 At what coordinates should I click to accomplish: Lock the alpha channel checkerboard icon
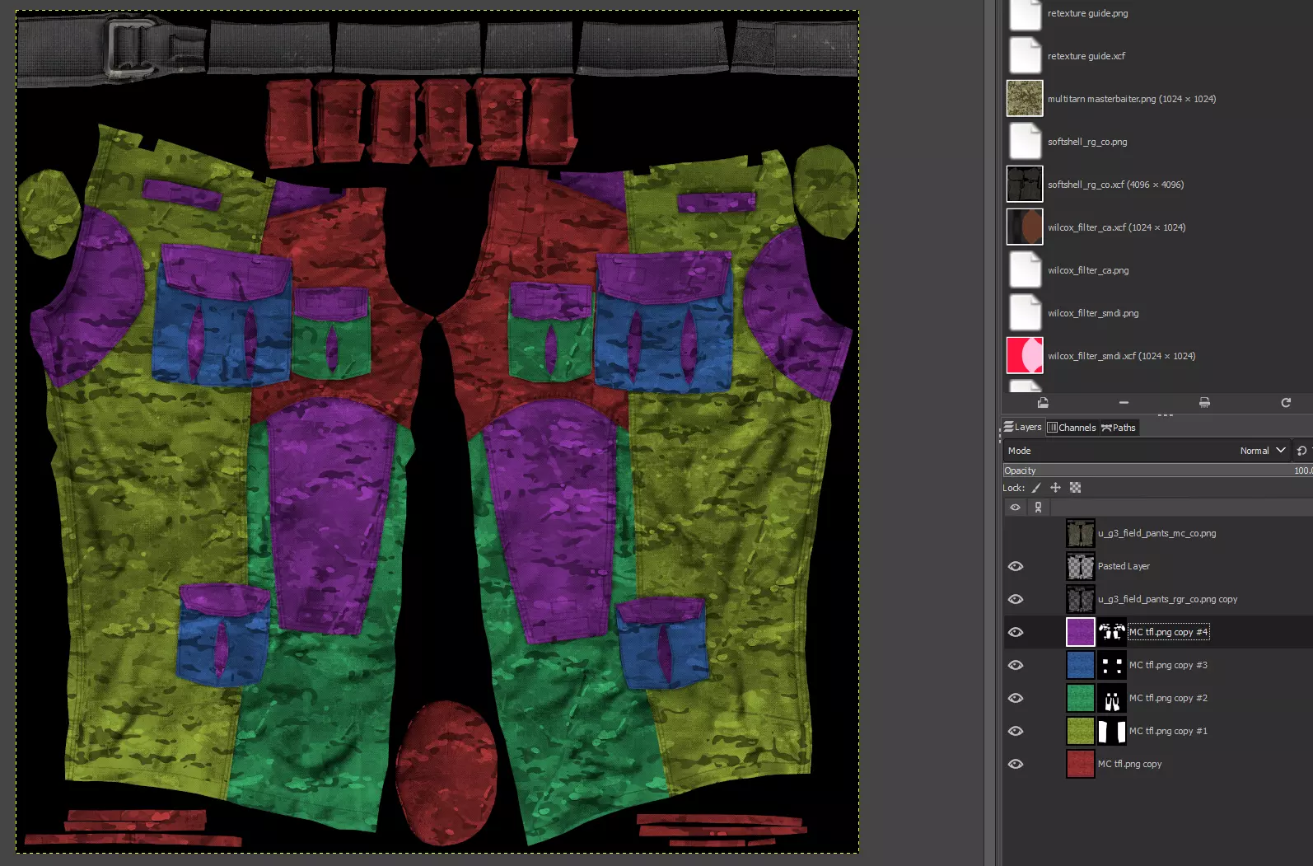pos(1075,488)
